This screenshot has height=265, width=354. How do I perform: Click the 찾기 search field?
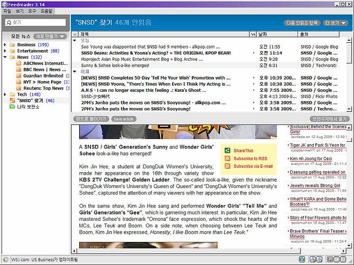click(x=35, y=23)
